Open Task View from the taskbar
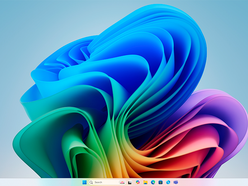 click(x=130, y=182)
